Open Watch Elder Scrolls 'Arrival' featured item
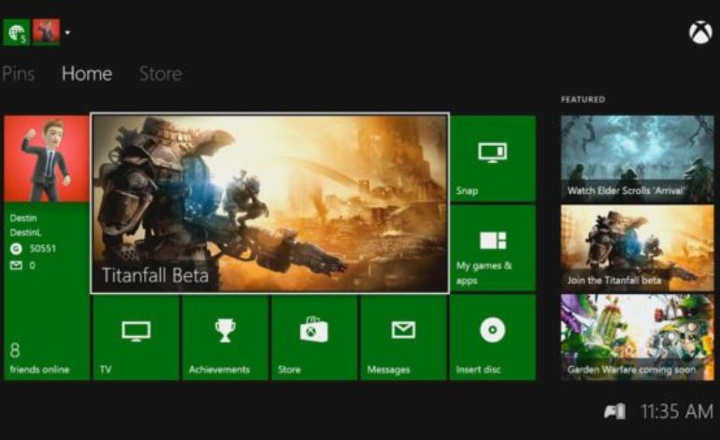Image resolution: width=720 pixels, height=440 pixels. tap(637, 157)
